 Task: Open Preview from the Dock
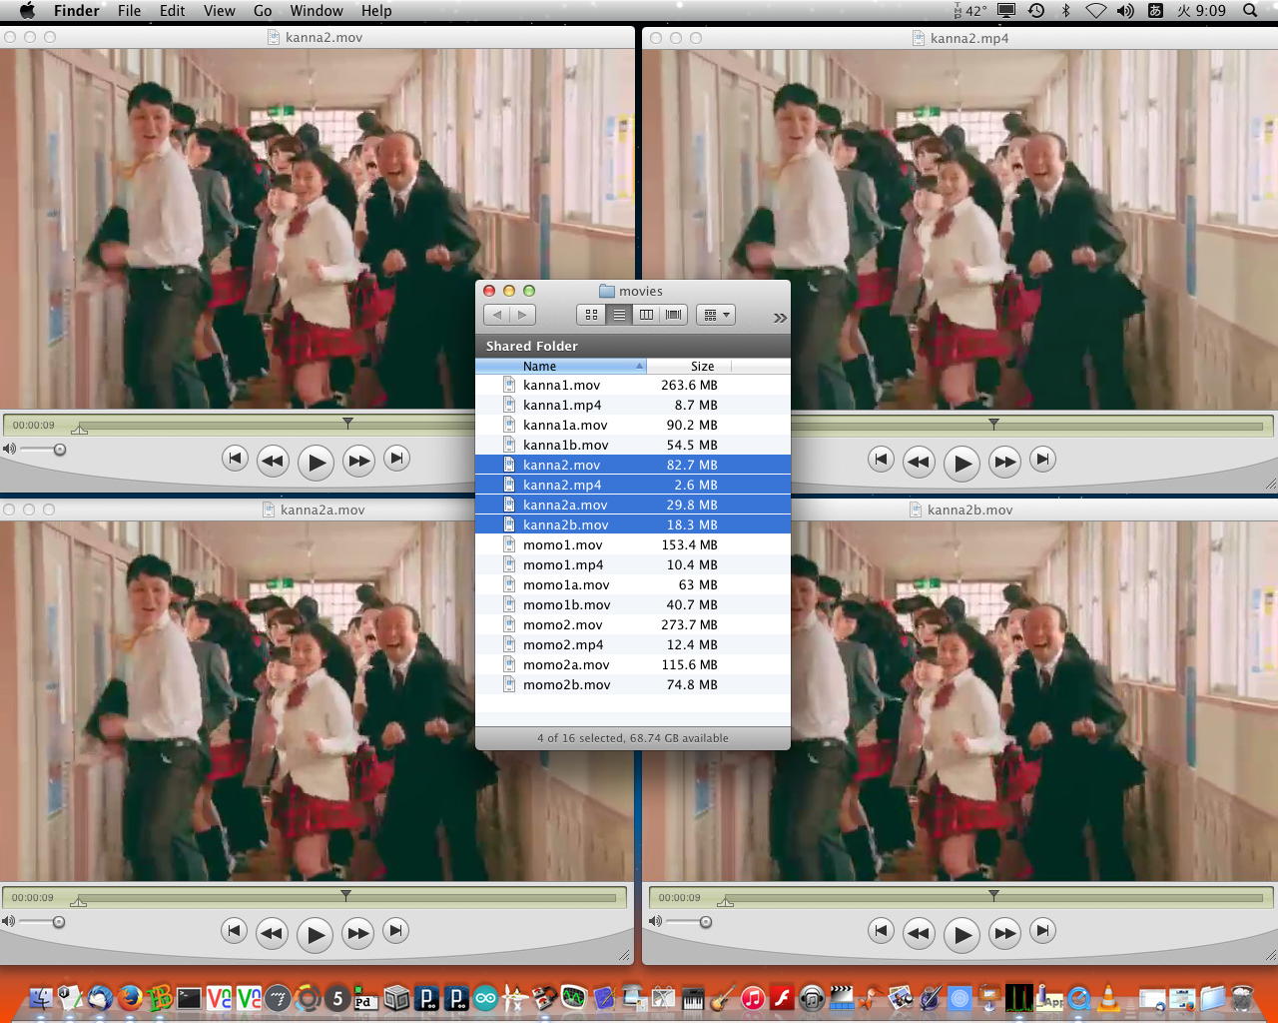[901, 997]
